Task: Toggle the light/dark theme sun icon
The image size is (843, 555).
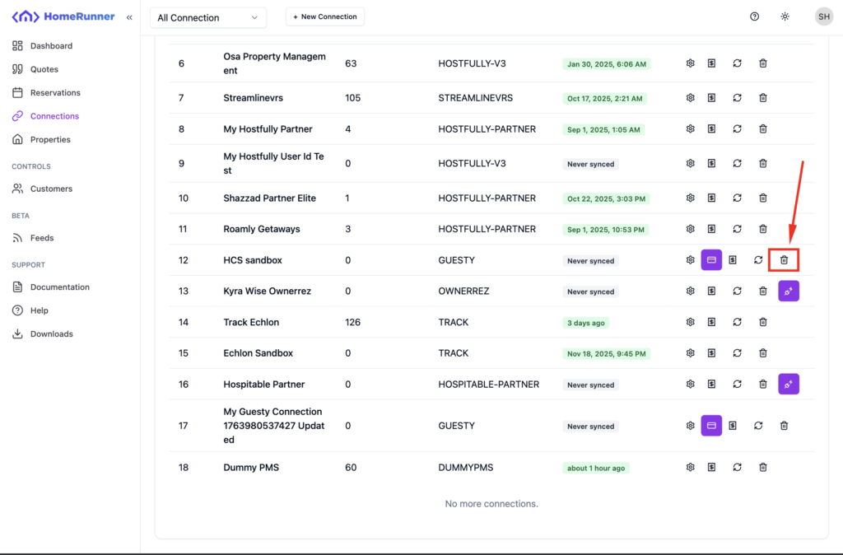Action: click(x=785, y=17)
